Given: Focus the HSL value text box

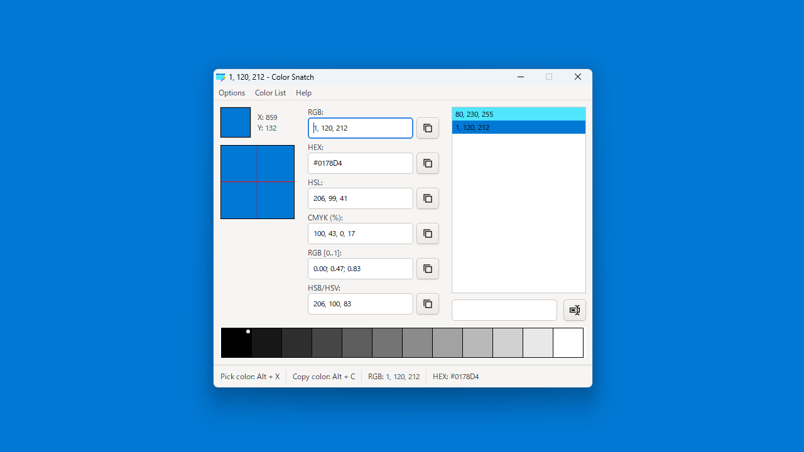Looking at the screenshot, I should (x=361, y=198).
